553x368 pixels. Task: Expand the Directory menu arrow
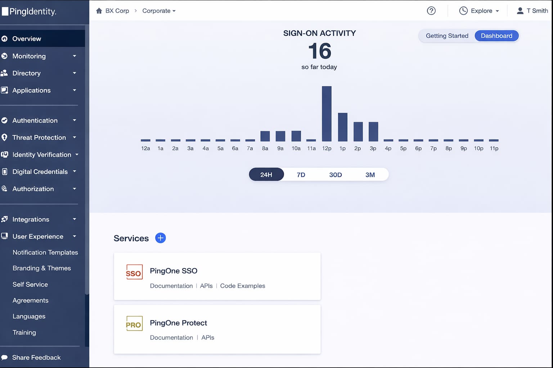75,73
